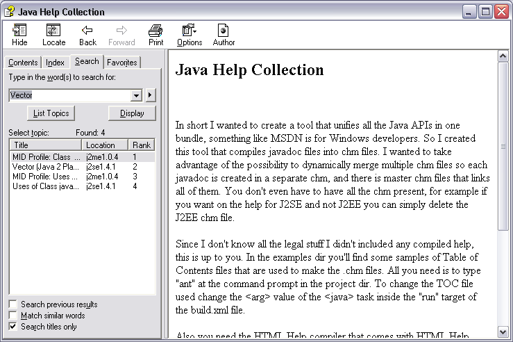
Task: Switch to the Contents tab
Action: click(23, 63)
